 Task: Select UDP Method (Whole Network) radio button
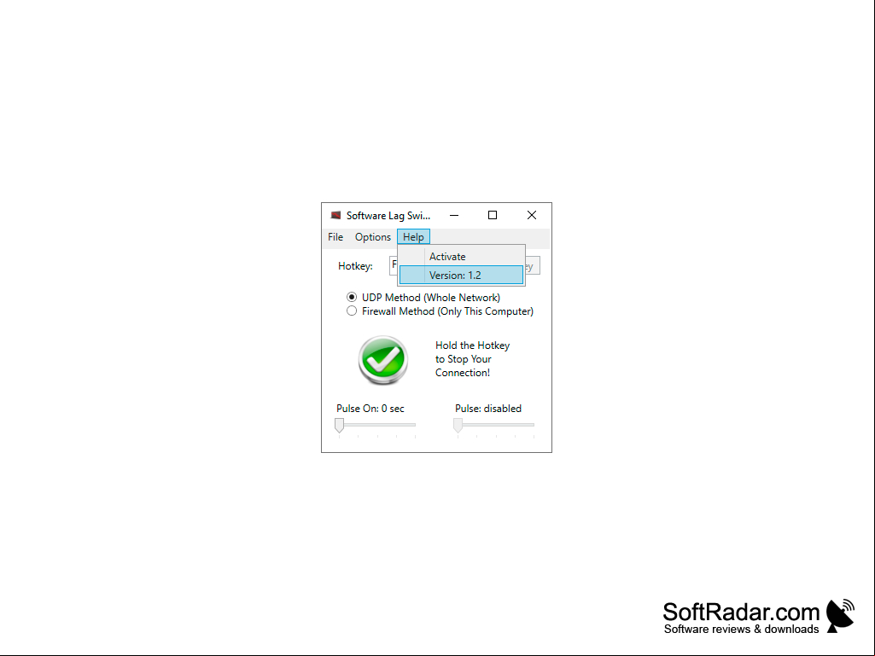(352, 298)
